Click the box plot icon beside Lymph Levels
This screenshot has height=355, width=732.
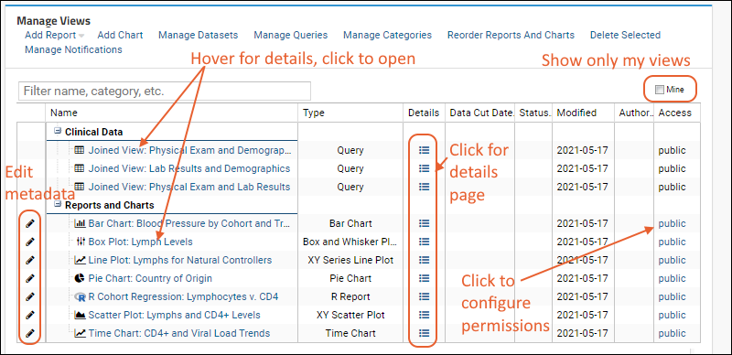pos(80,242)
